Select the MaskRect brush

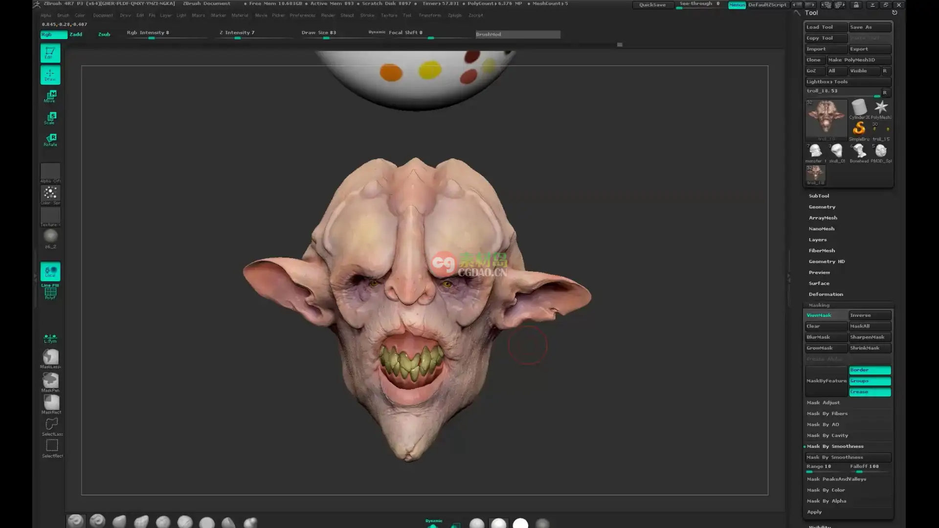pyautogui.click(x=51, y=404)
